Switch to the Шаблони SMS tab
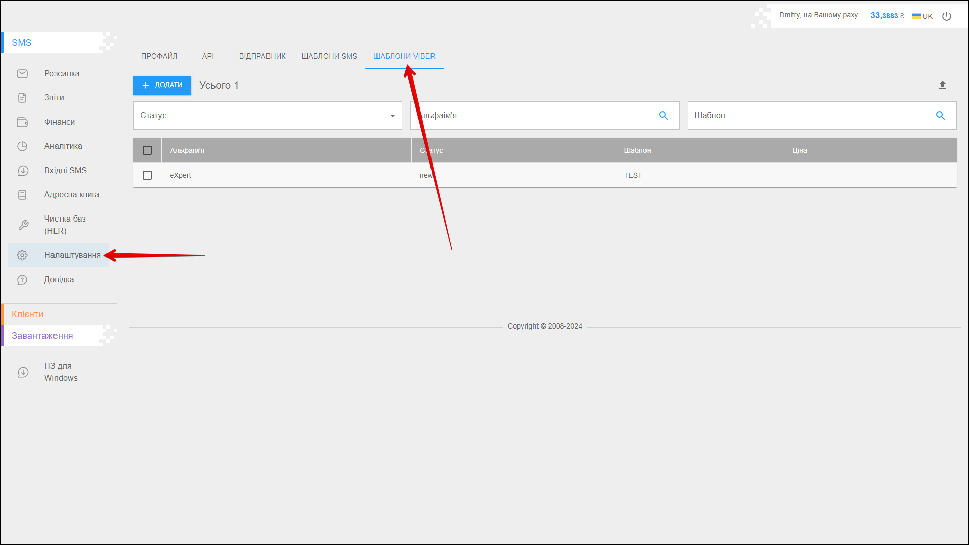The image size is (969, 545). (329, 56)
